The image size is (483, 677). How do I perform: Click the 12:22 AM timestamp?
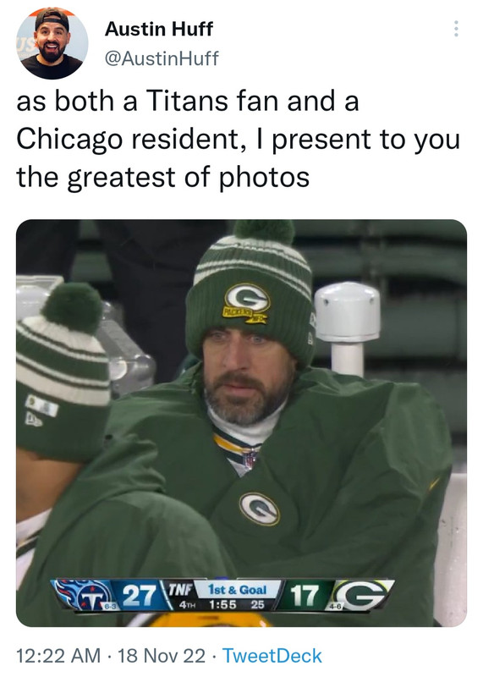coord(58,655)
